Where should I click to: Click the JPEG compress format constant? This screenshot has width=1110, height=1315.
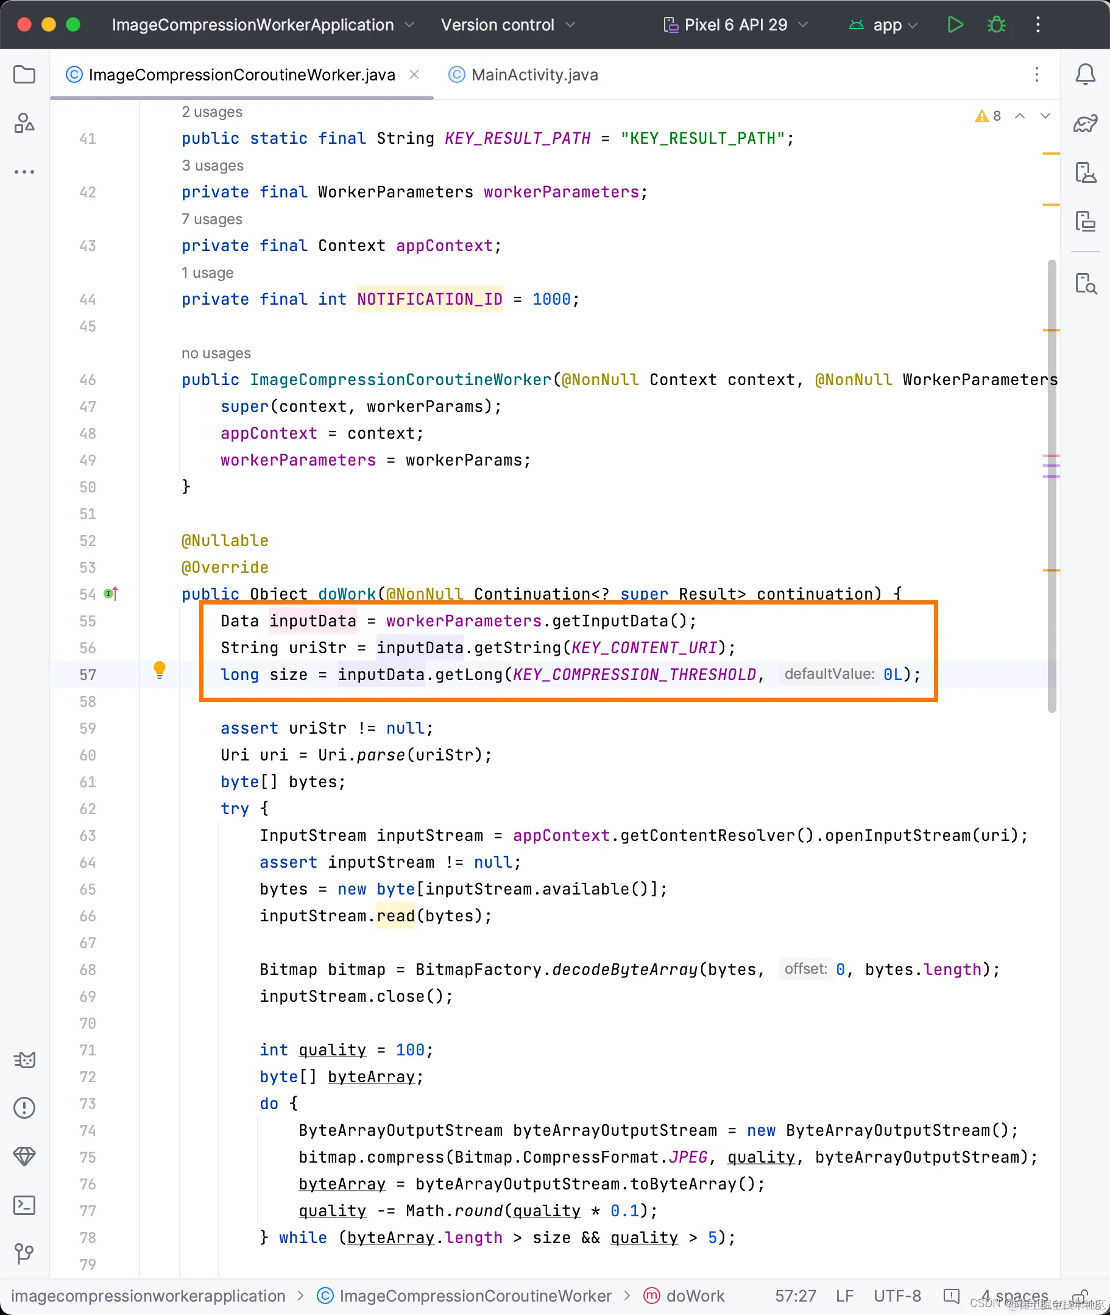pyautogui.click(x=688, y=1157)
